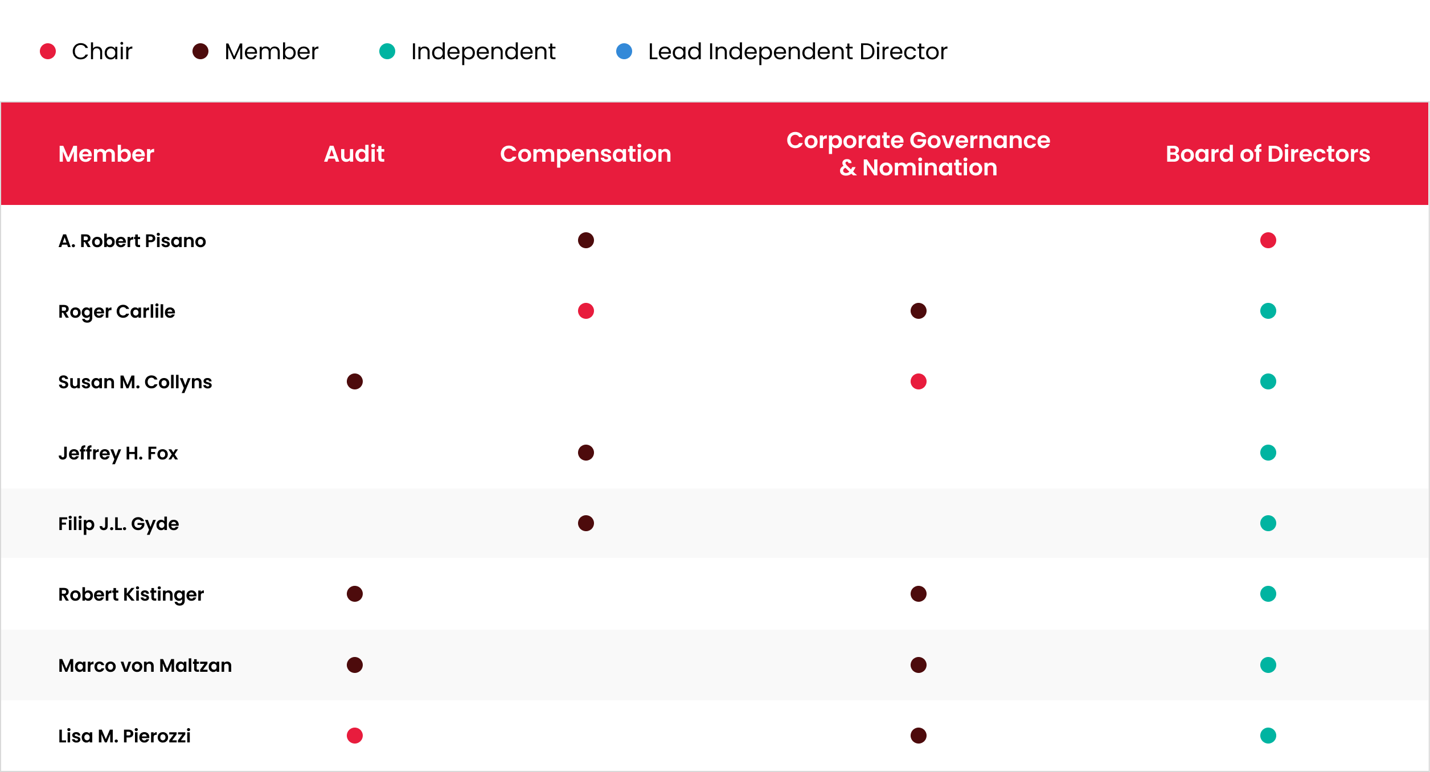Click Marco von Maltzan's Governance member dot

click(918, 665)
